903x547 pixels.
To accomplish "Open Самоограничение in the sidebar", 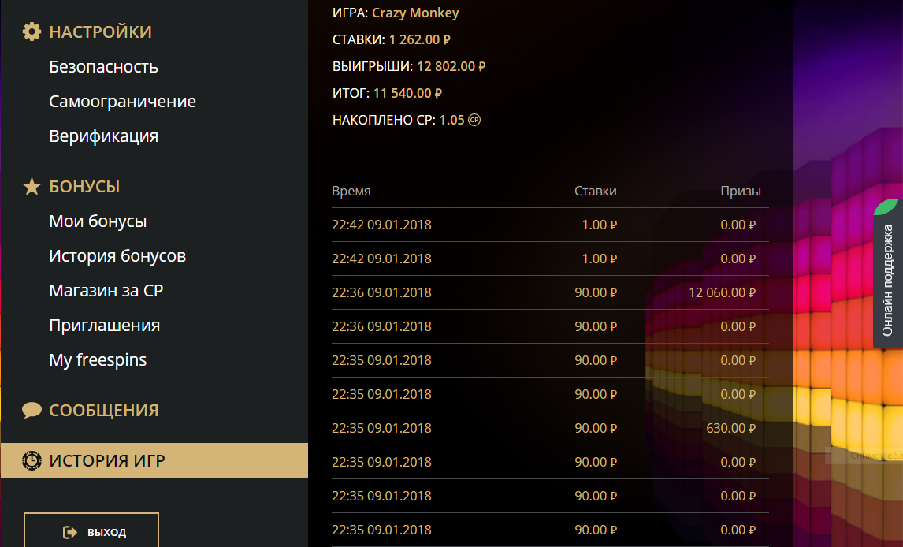I will (122, 102).
